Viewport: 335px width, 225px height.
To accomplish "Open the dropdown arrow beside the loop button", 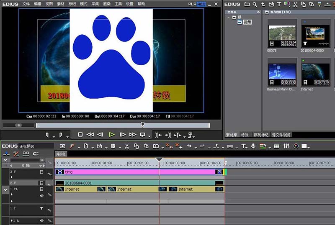I will coord(149,137).
